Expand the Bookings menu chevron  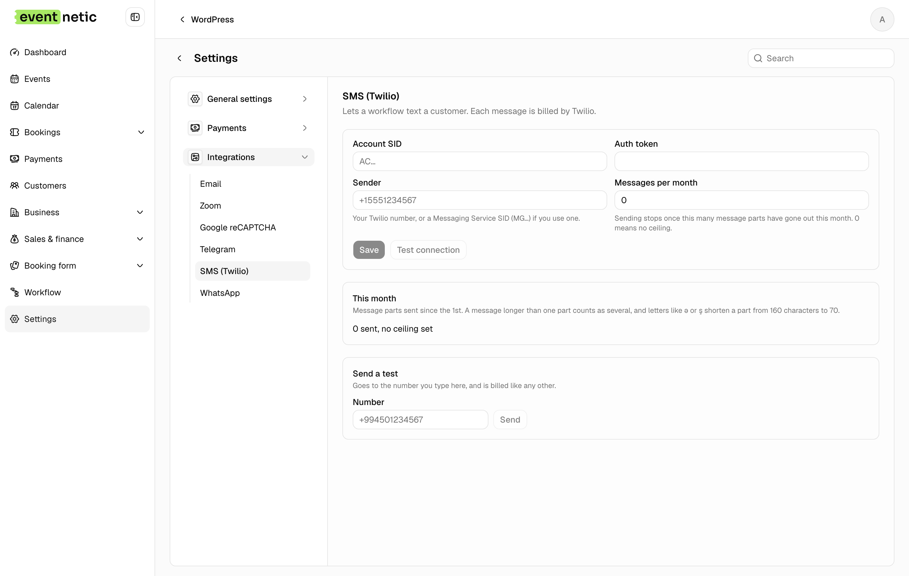[x=141, y=132]
